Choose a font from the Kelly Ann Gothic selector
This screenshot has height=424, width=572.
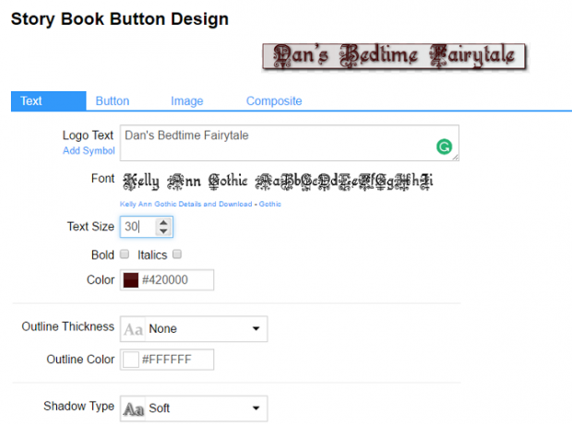278,182
